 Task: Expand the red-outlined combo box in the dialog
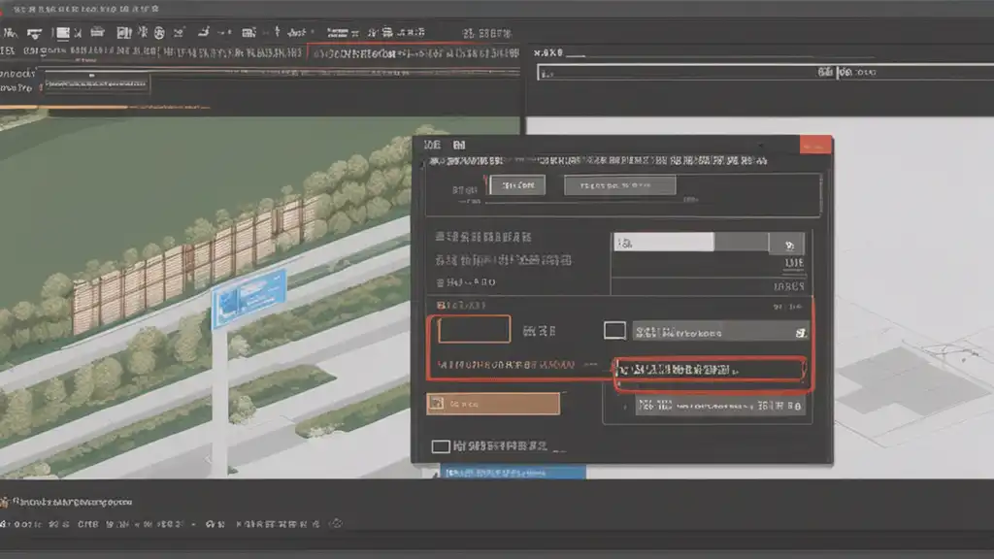point(710,370)
